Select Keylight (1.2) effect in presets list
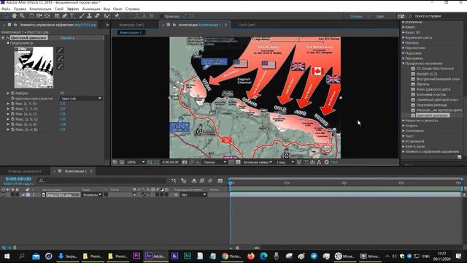The image size is (467, 263). (x=427, y=74)
